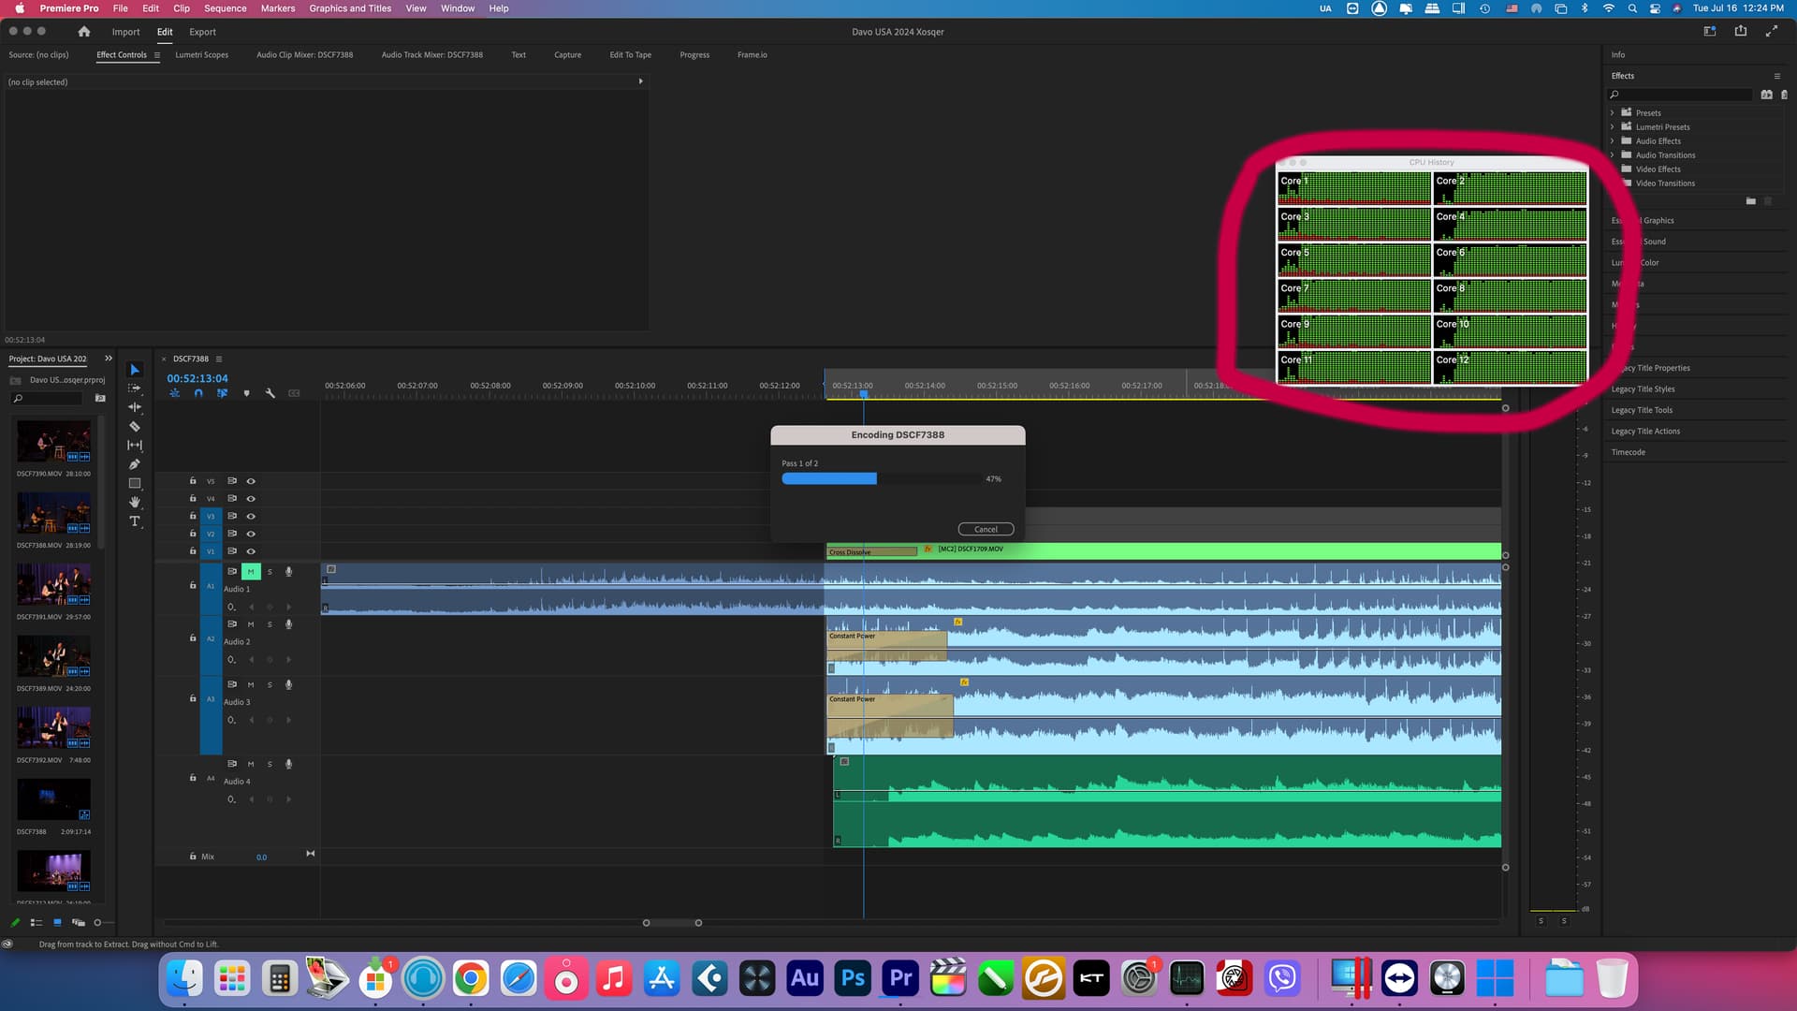The width and height of the screenshot is (1797, 1011).
Task: Switch Project panel to icon view
Action: [57, 922]
